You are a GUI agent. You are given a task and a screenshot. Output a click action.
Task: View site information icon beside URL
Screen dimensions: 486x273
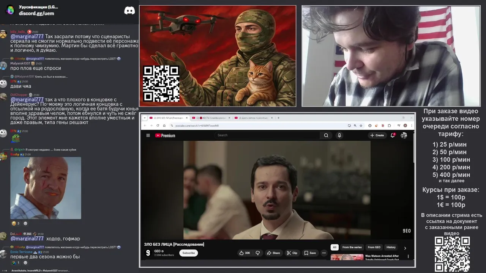172,126
